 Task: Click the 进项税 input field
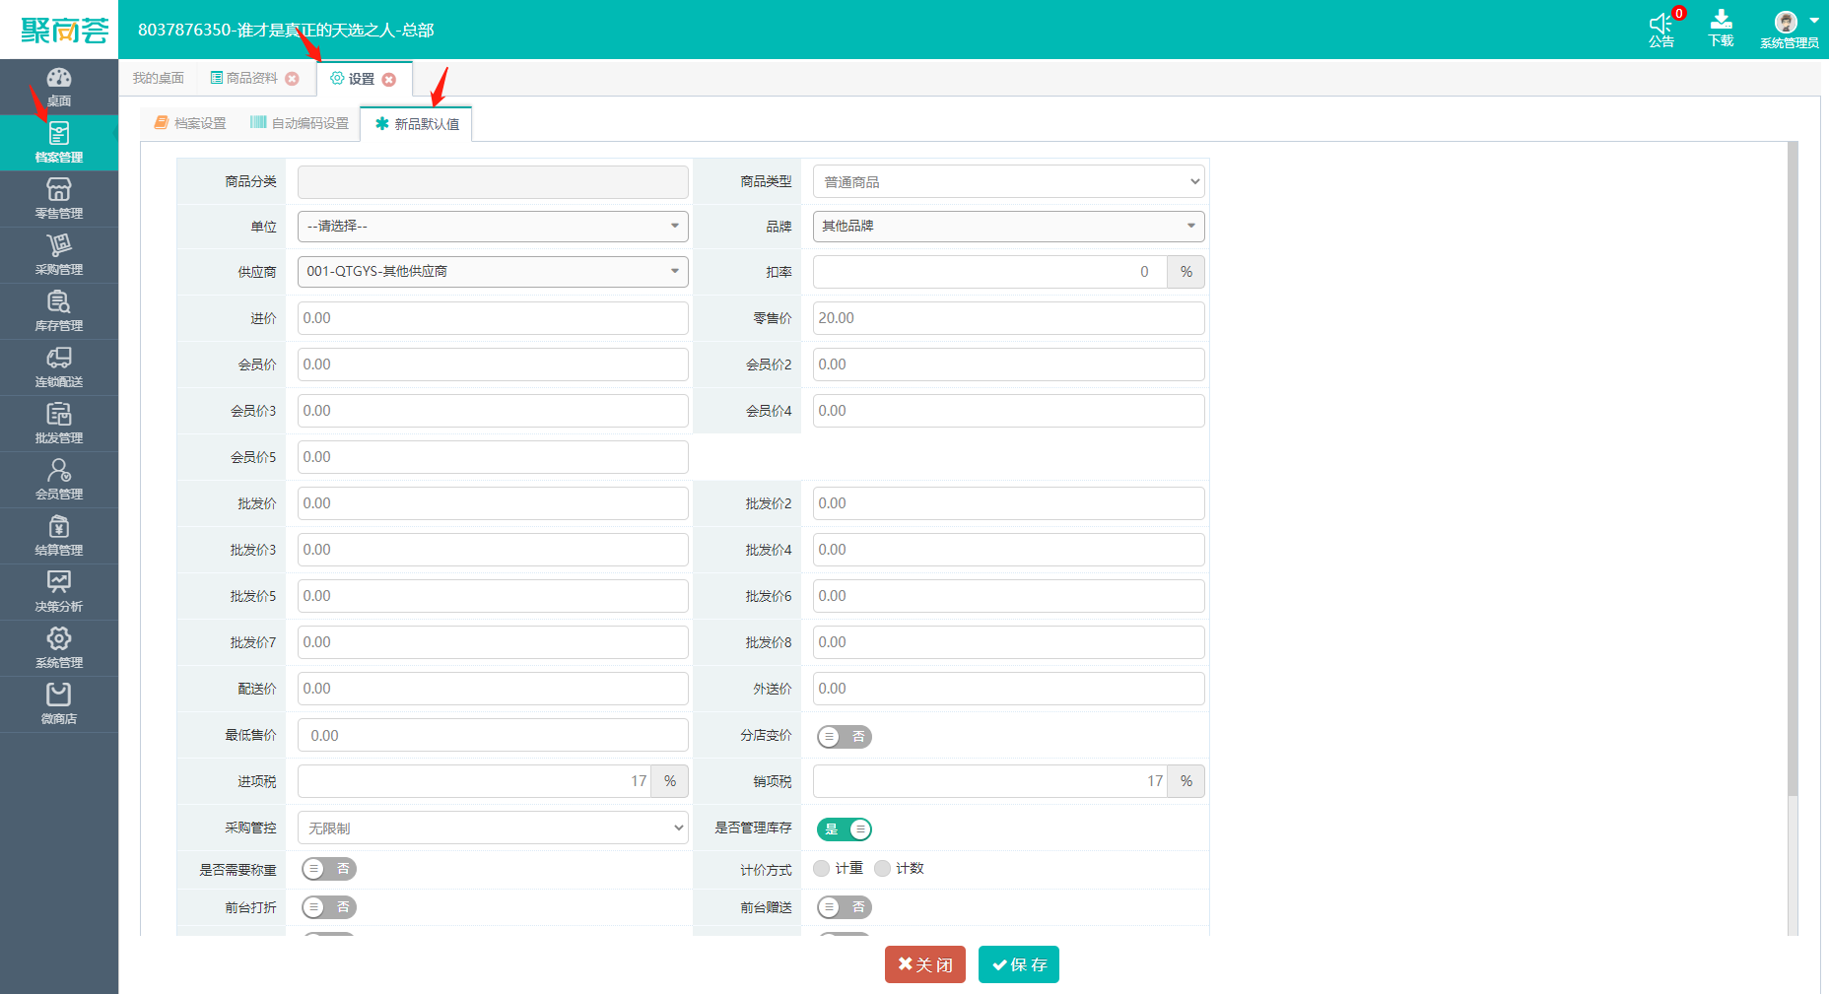pyautogui.click(x=474, y=781)
